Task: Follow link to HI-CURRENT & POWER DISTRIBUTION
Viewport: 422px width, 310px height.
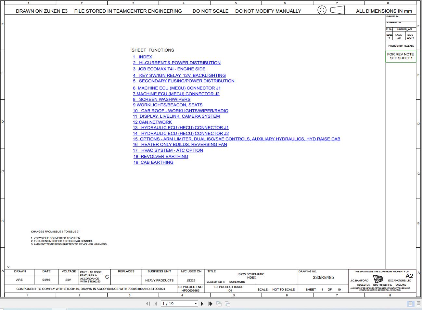Action: [177, 63]
